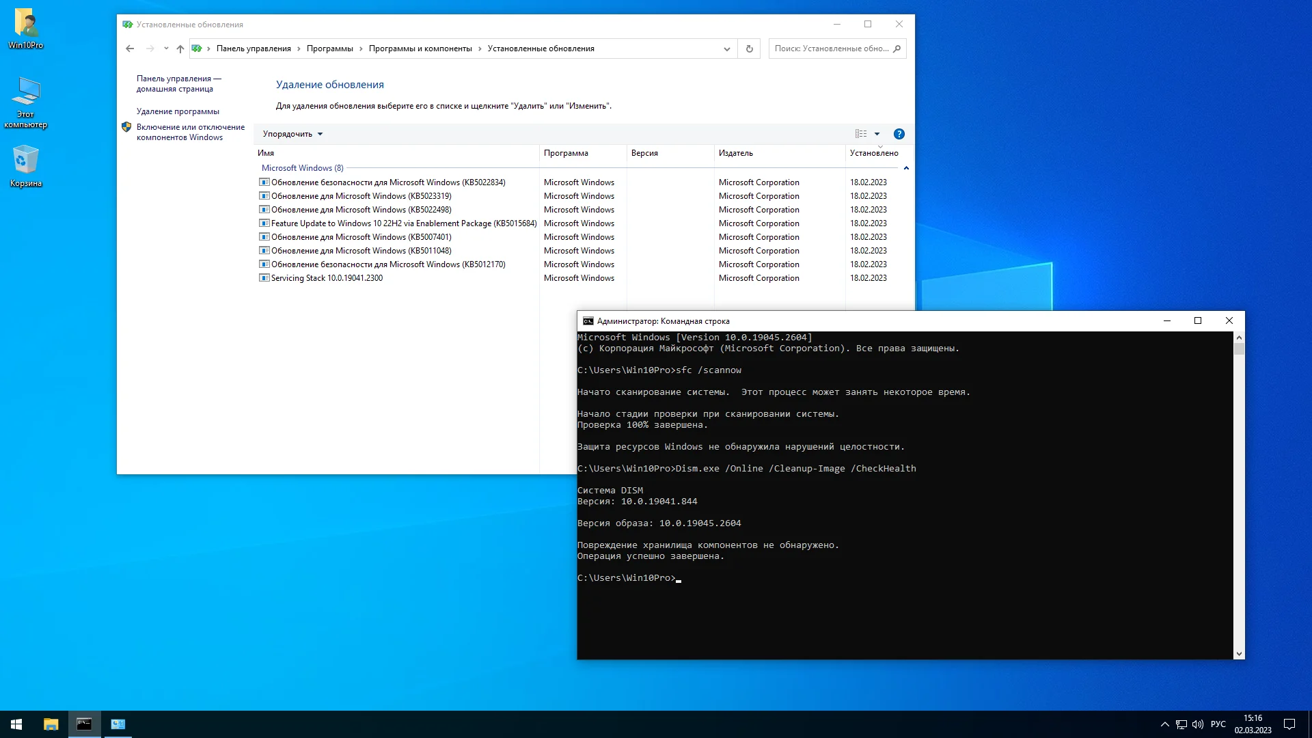
Task: Go to Programs and Components breadcrumb
Action: (x=420, y=49)
